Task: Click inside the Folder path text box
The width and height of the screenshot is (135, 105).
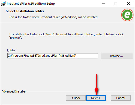Action: (53, 56)
